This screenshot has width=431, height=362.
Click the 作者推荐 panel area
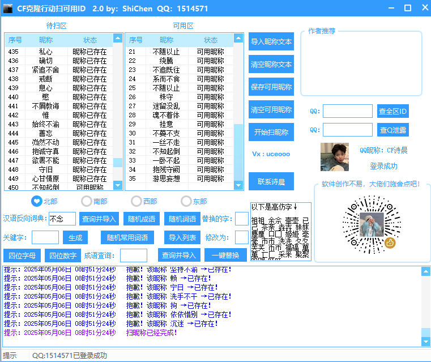point(361,64)
